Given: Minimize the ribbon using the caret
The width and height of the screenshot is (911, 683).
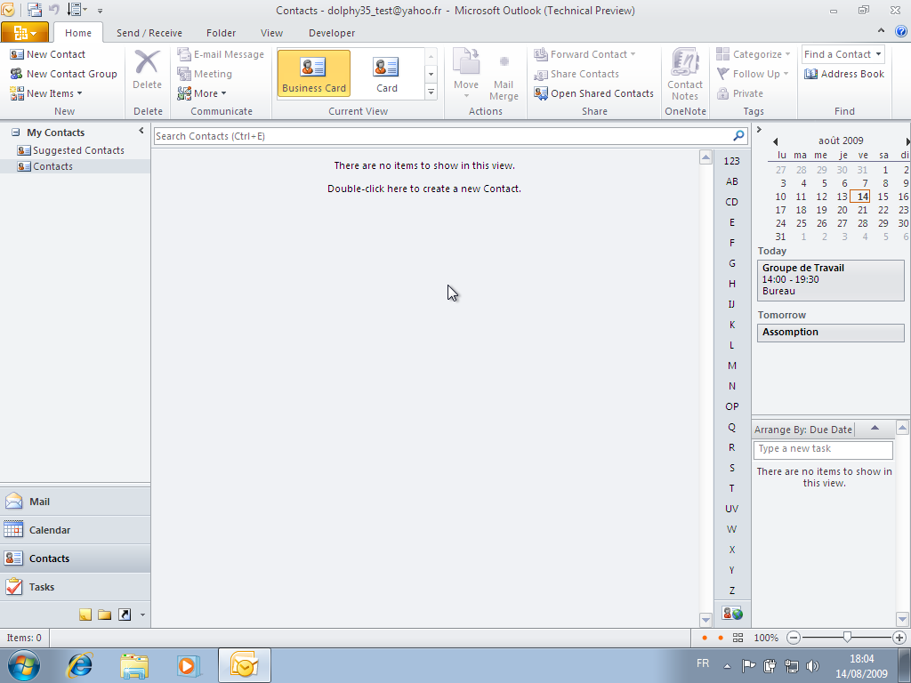Looking at the screenshot, I should (x=881, y=31).
